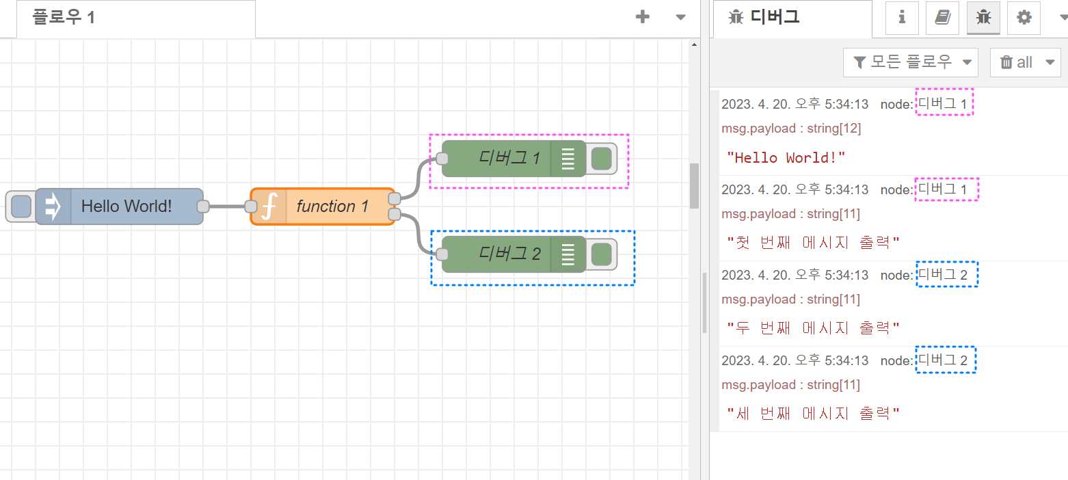Click the function node f icon
The image size is (1068, 480).
269,206
